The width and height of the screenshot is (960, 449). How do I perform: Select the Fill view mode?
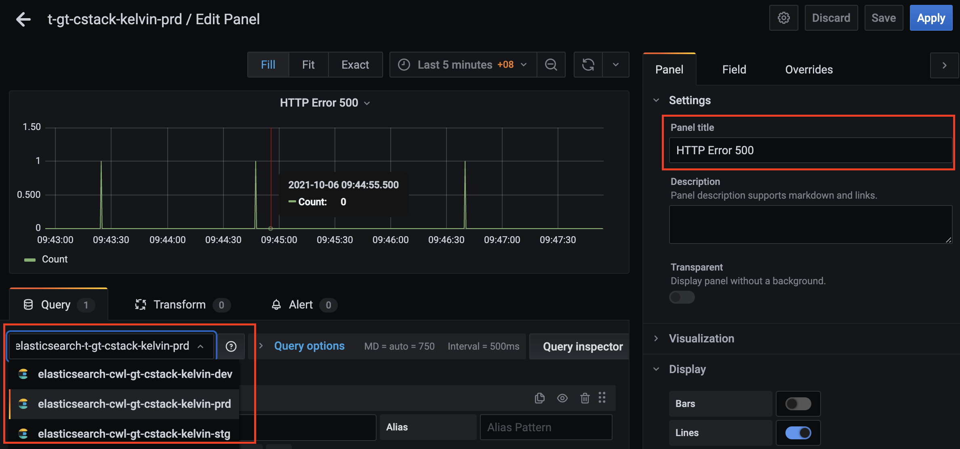click(x=268, y=65)
